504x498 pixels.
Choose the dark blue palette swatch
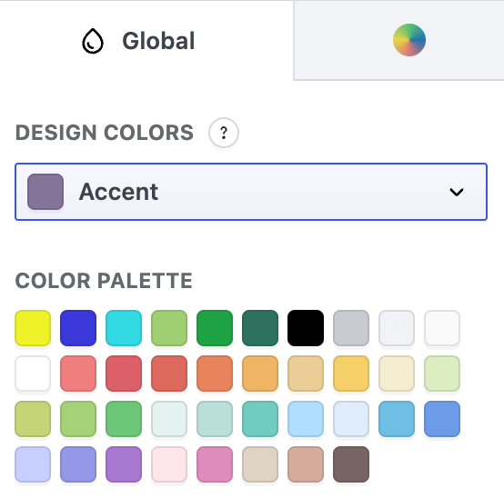(78, 328)
